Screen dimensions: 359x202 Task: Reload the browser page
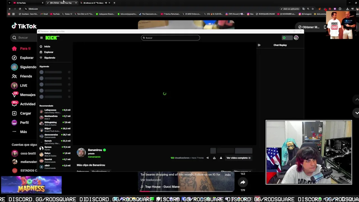[20, 9]
